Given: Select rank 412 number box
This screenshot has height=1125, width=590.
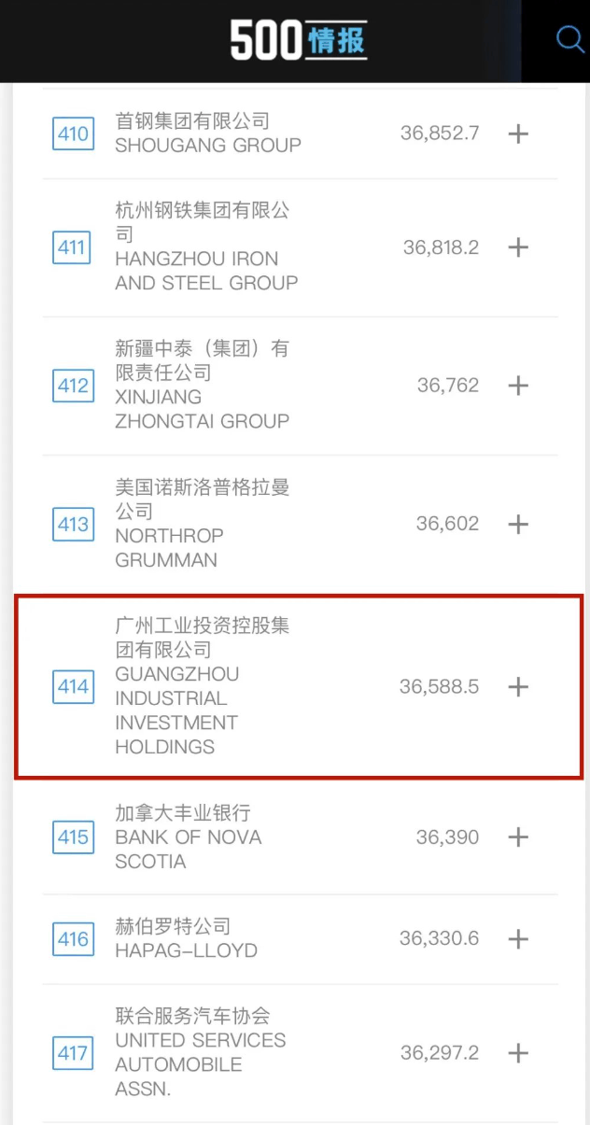Looking at the screenshot, I should click(73, 386).
